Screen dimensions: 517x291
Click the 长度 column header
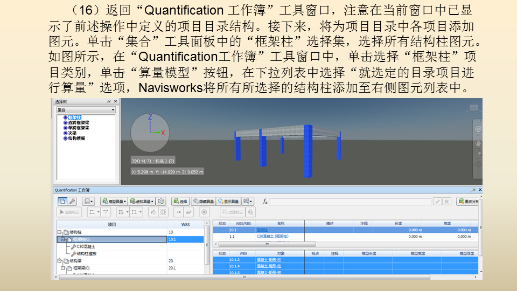click(399, 224)
